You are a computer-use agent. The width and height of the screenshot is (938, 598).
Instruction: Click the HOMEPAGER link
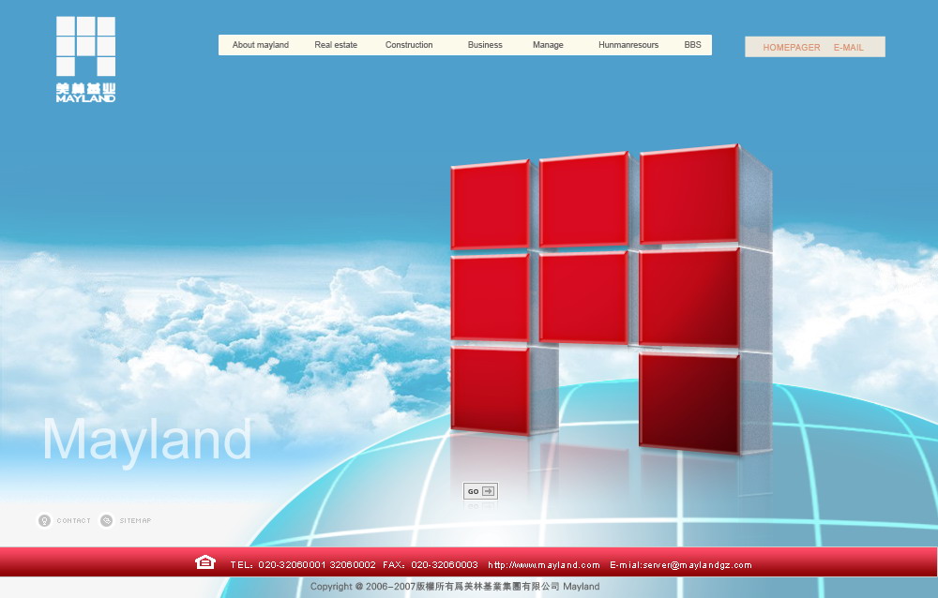[792, 47]
